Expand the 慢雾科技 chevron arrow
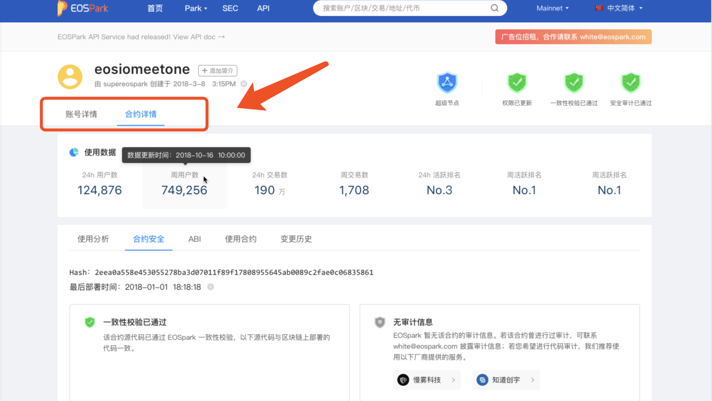This screenshot has width=712, height=401. (454, 380)
